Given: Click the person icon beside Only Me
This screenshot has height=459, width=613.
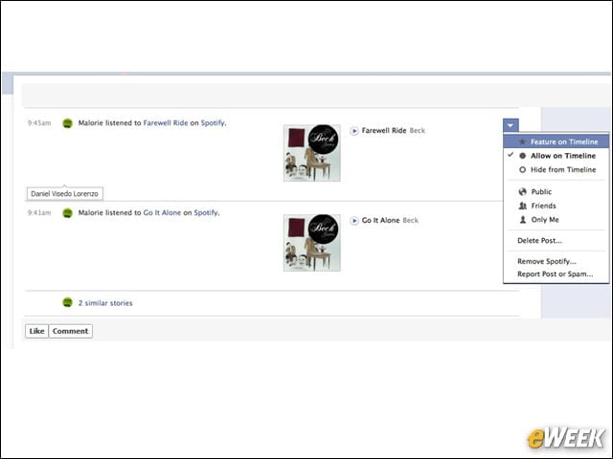Looking at the screenshot, I should (x=522, y=220).
